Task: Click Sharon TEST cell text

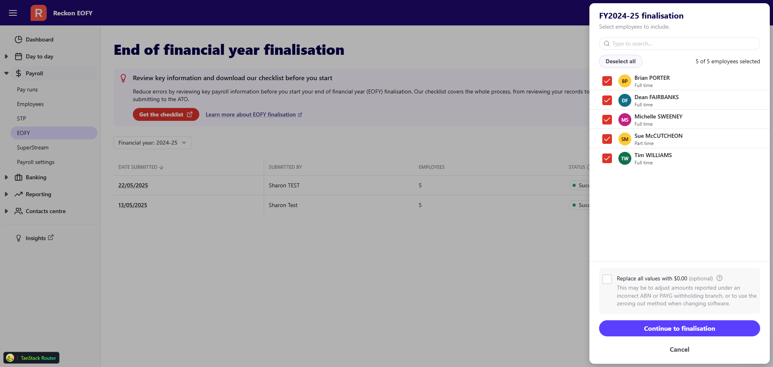Action: point(284,185)
